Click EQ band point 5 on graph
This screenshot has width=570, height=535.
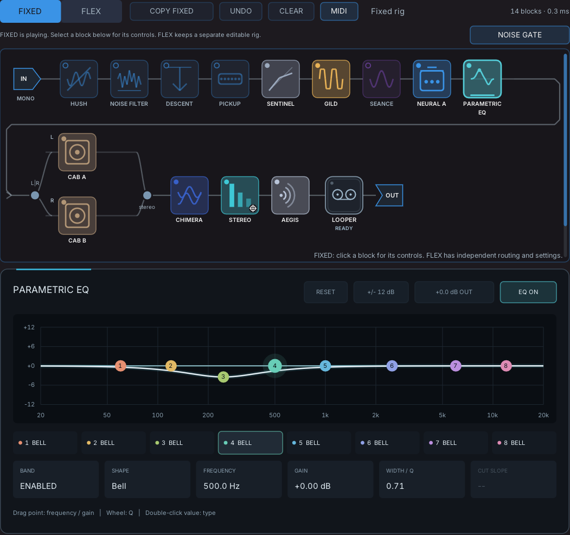click(325, 366)
